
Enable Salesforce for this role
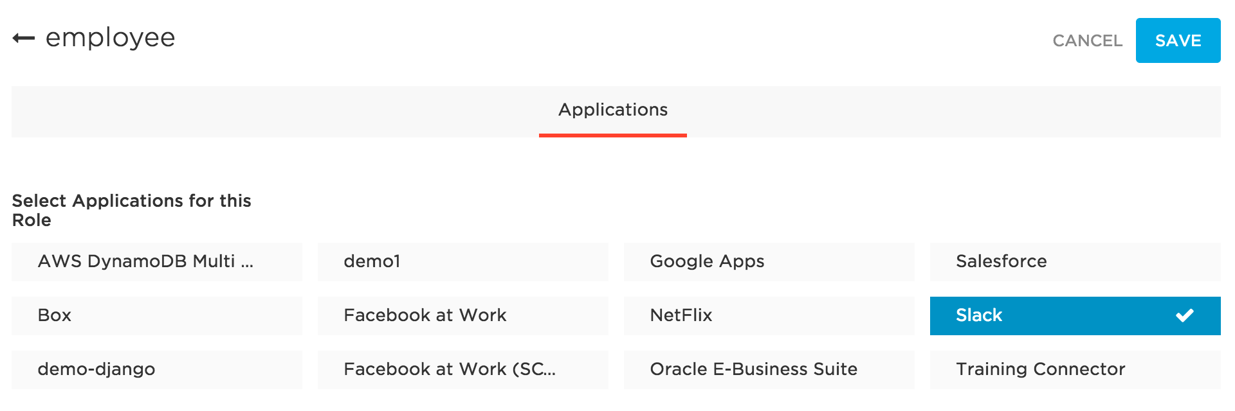1075,261
